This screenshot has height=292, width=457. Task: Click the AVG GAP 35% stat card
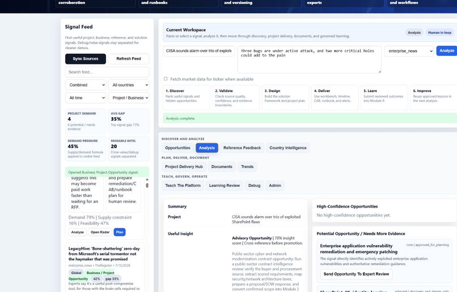pyautogui.click(x=129, y=121)
